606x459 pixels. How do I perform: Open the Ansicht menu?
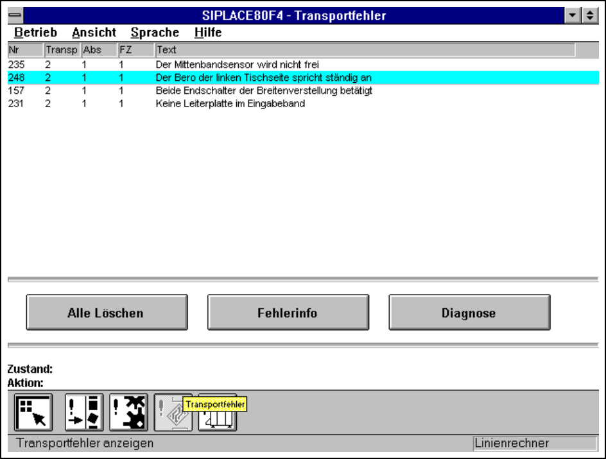[x=94, y=33]
